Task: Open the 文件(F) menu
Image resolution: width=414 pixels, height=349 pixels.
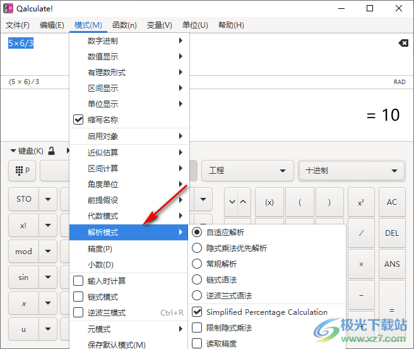Action: [18, 25]
